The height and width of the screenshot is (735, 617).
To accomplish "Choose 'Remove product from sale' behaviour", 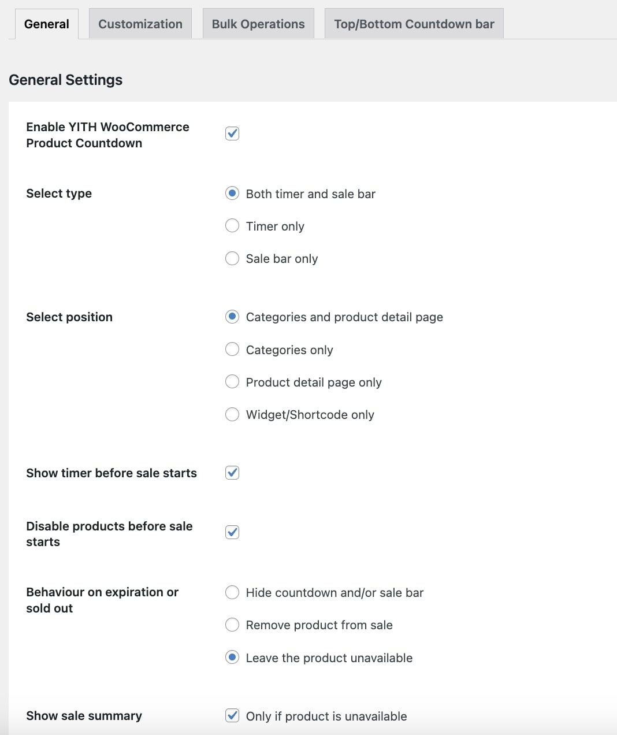I will pos(232,625).
